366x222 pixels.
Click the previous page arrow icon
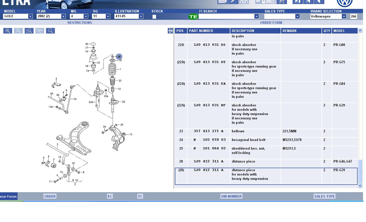[x=319, y=2]
